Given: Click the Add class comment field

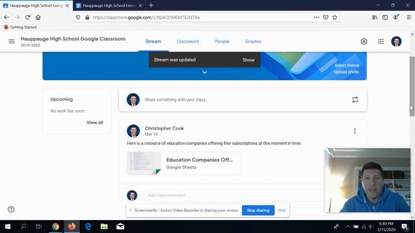Looking at the screenshot, I should 234,195.
